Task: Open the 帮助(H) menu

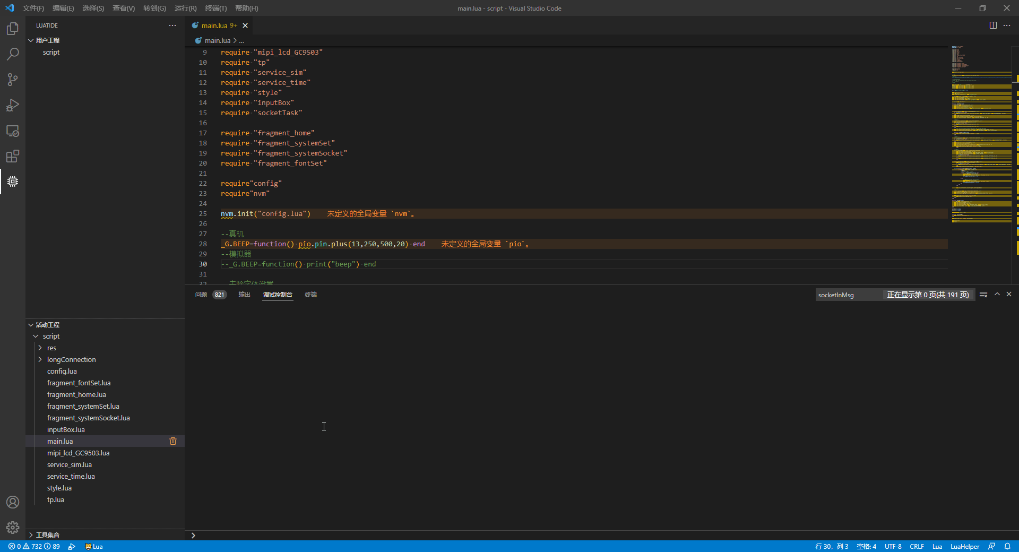Action: click(247, 8)
